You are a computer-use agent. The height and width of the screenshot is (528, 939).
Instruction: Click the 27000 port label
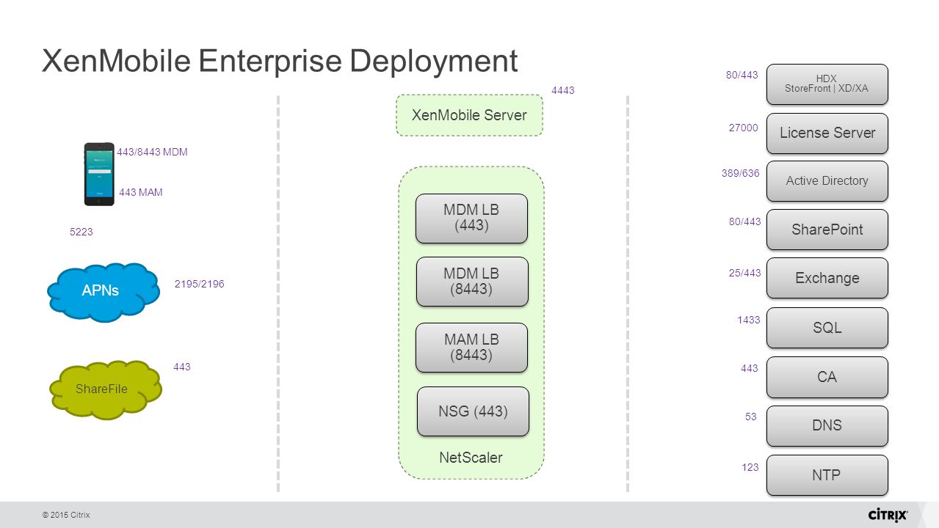coord(743,128)
